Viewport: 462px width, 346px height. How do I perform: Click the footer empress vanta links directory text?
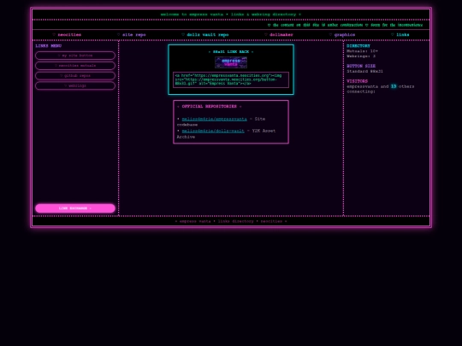[x=231, y=221]
